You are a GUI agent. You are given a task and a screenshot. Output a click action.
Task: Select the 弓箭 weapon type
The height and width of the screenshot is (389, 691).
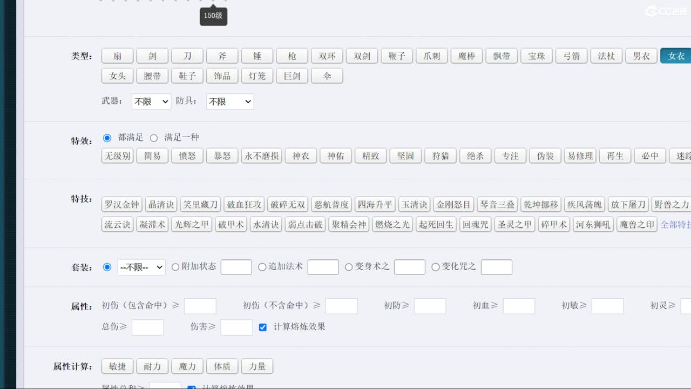click(x=571, y=56)
